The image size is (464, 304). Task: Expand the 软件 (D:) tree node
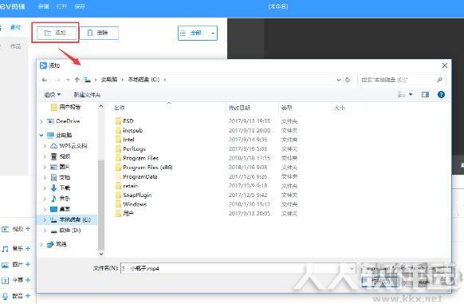pos(45,231)
